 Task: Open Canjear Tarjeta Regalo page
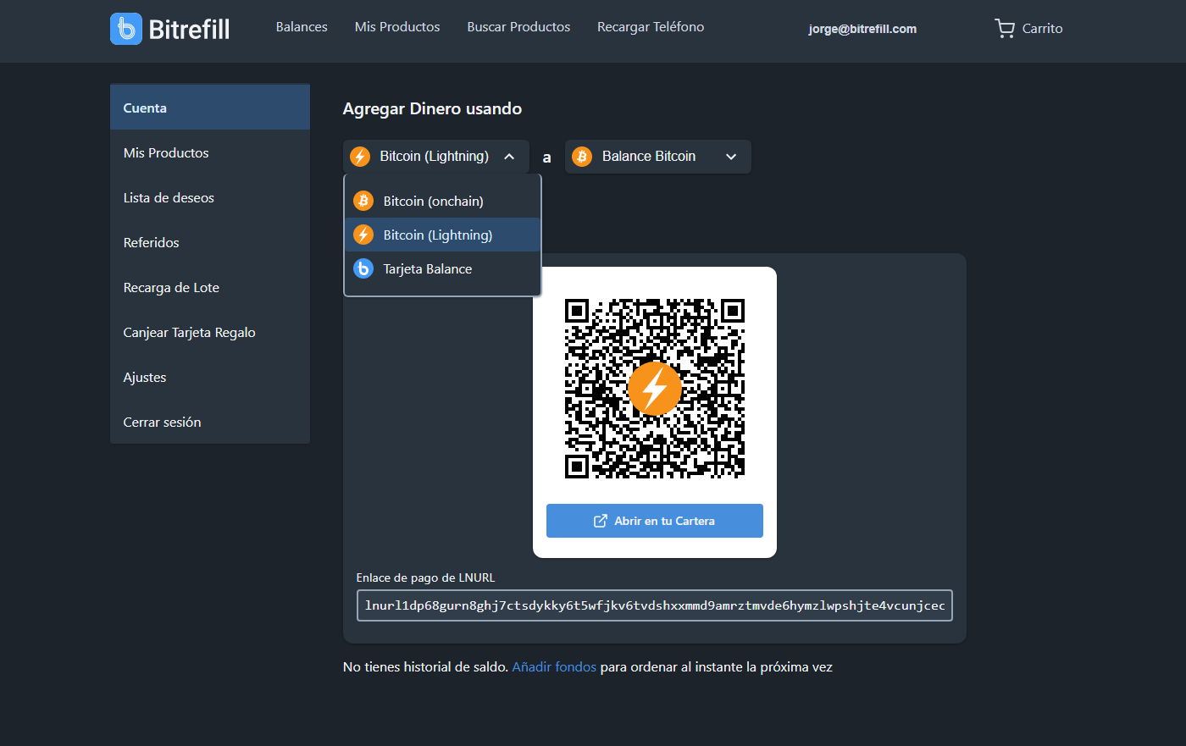[210, 332]
